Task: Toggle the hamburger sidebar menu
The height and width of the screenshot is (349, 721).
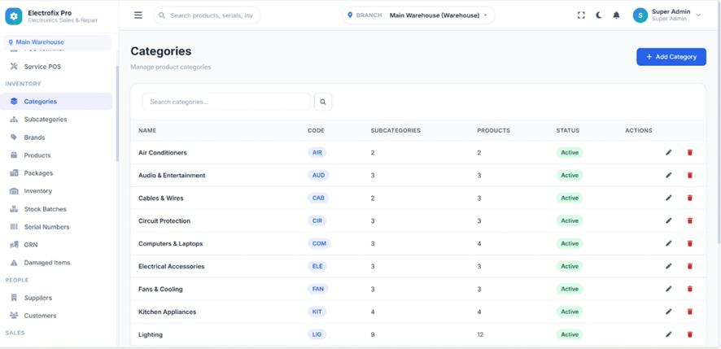Action: tap(138, 15)
